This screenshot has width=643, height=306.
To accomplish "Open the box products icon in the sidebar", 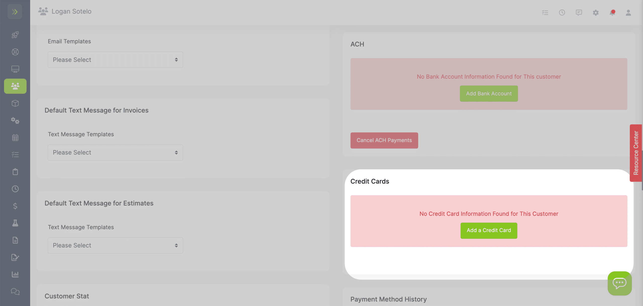I will (x=15, y=103).
